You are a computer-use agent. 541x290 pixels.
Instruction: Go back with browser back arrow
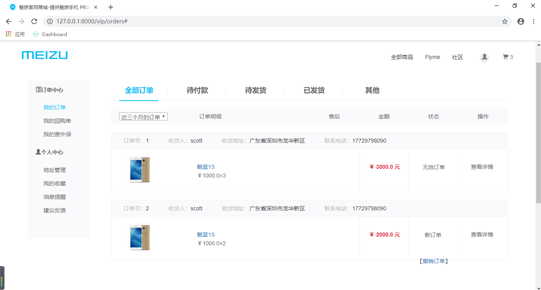(9, 21)
